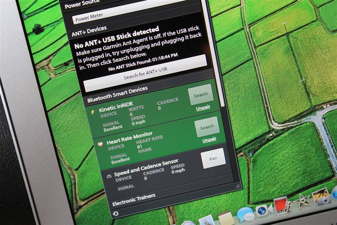Pair the Speed and Cadence Sensor
Screen dimensions: 337x225
pyautogui.click(x=213, y=158)
